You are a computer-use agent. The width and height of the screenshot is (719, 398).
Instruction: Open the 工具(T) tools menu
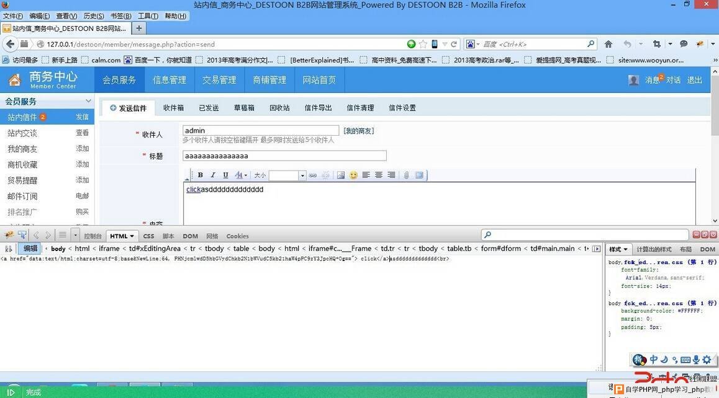148,16
